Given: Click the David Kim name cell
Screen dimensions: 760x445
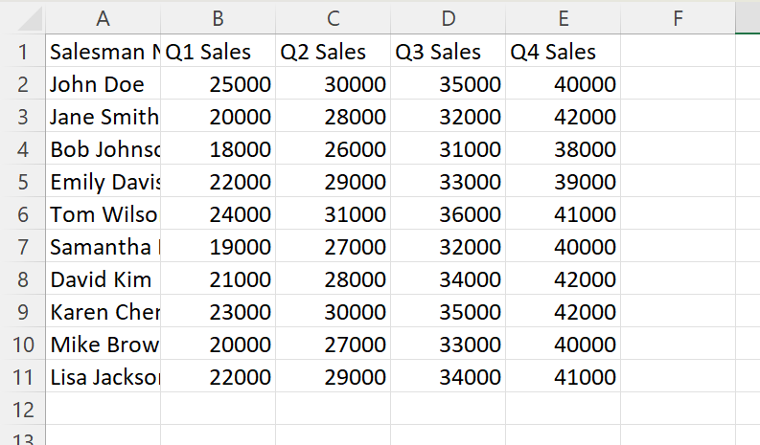Looking at the screenshot, I should pos(103,279).
